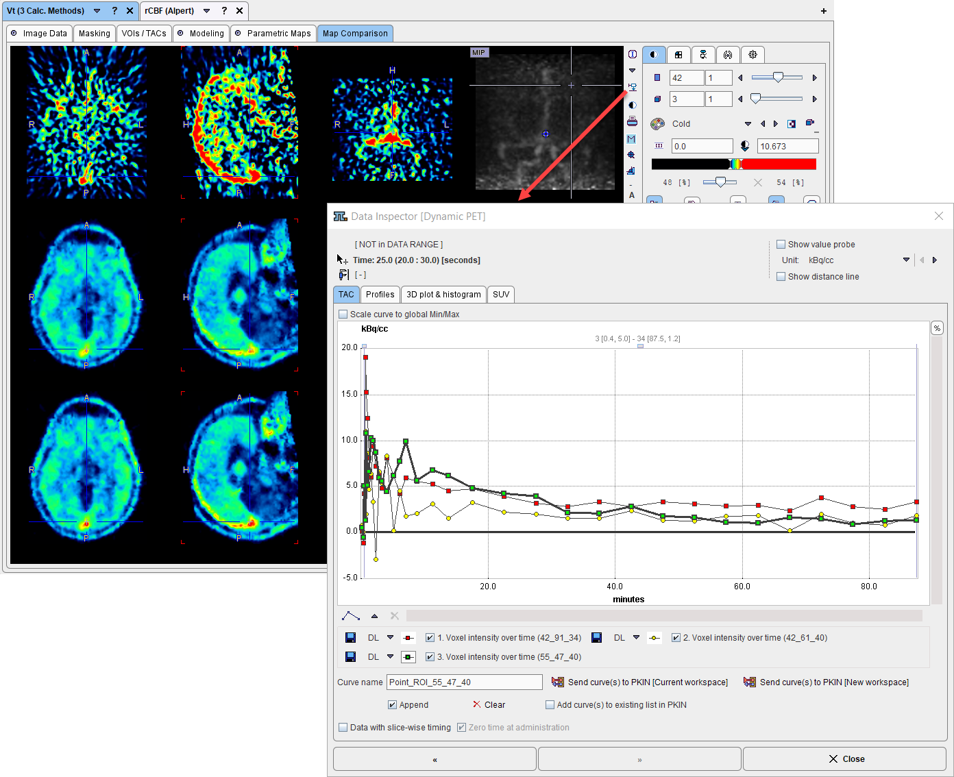This screenshot has width=954, height=777.
Task: Toggle the MIP 'M' icon in side toolbar
Action: [631, 138]
